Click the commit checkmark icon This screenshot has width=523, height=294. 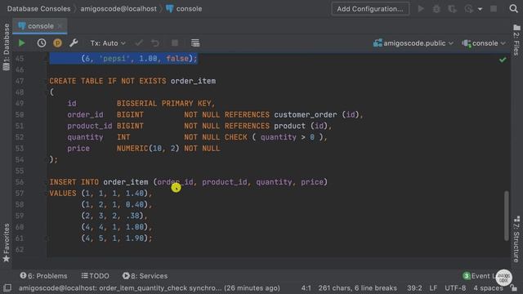click(x=139, y=43)
